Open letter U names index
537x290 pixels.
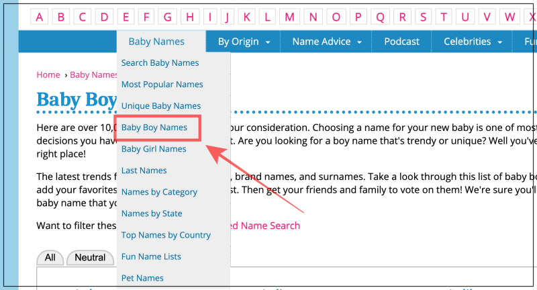click(x=465, y=17)
